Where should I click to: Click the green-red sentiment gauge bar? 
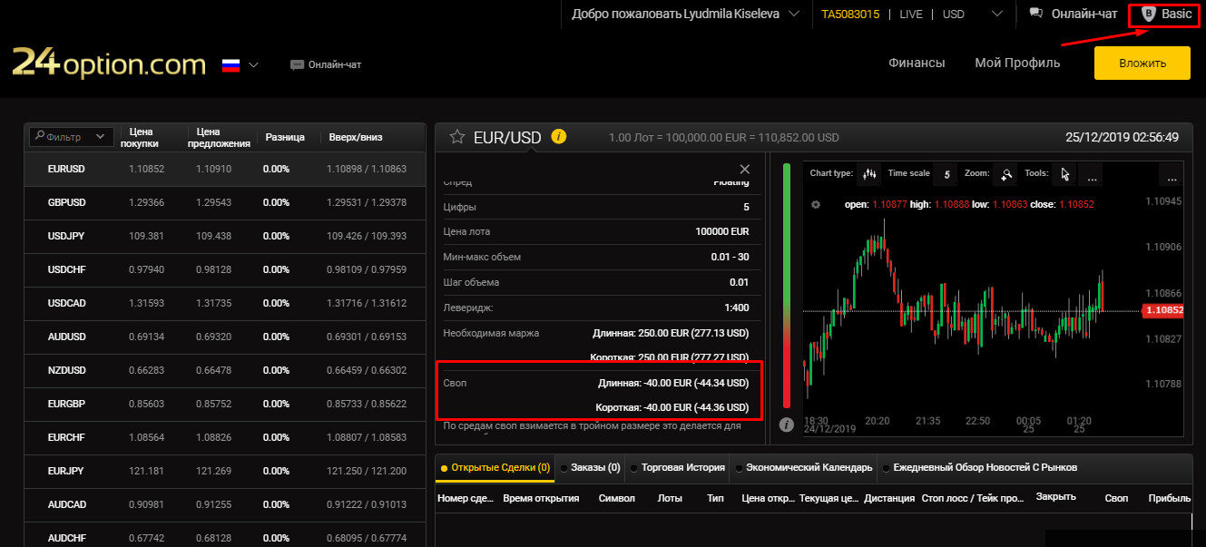point(787,286)
